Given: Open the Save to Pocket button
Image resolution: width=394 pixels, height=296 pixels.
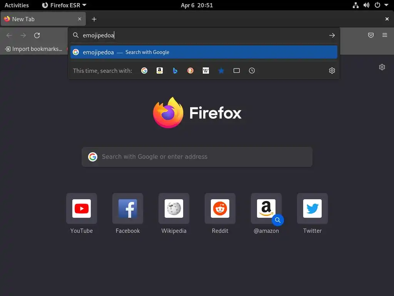Looking at the screenshot, I should [x=371, y=35].
